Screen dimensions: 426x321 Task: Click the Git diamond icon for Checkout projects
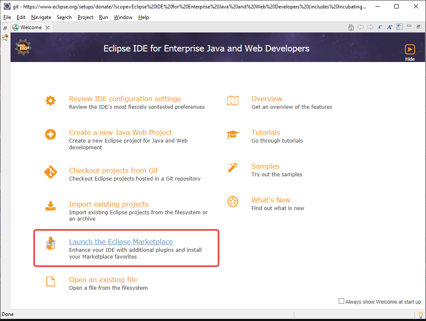pos(51,172)
